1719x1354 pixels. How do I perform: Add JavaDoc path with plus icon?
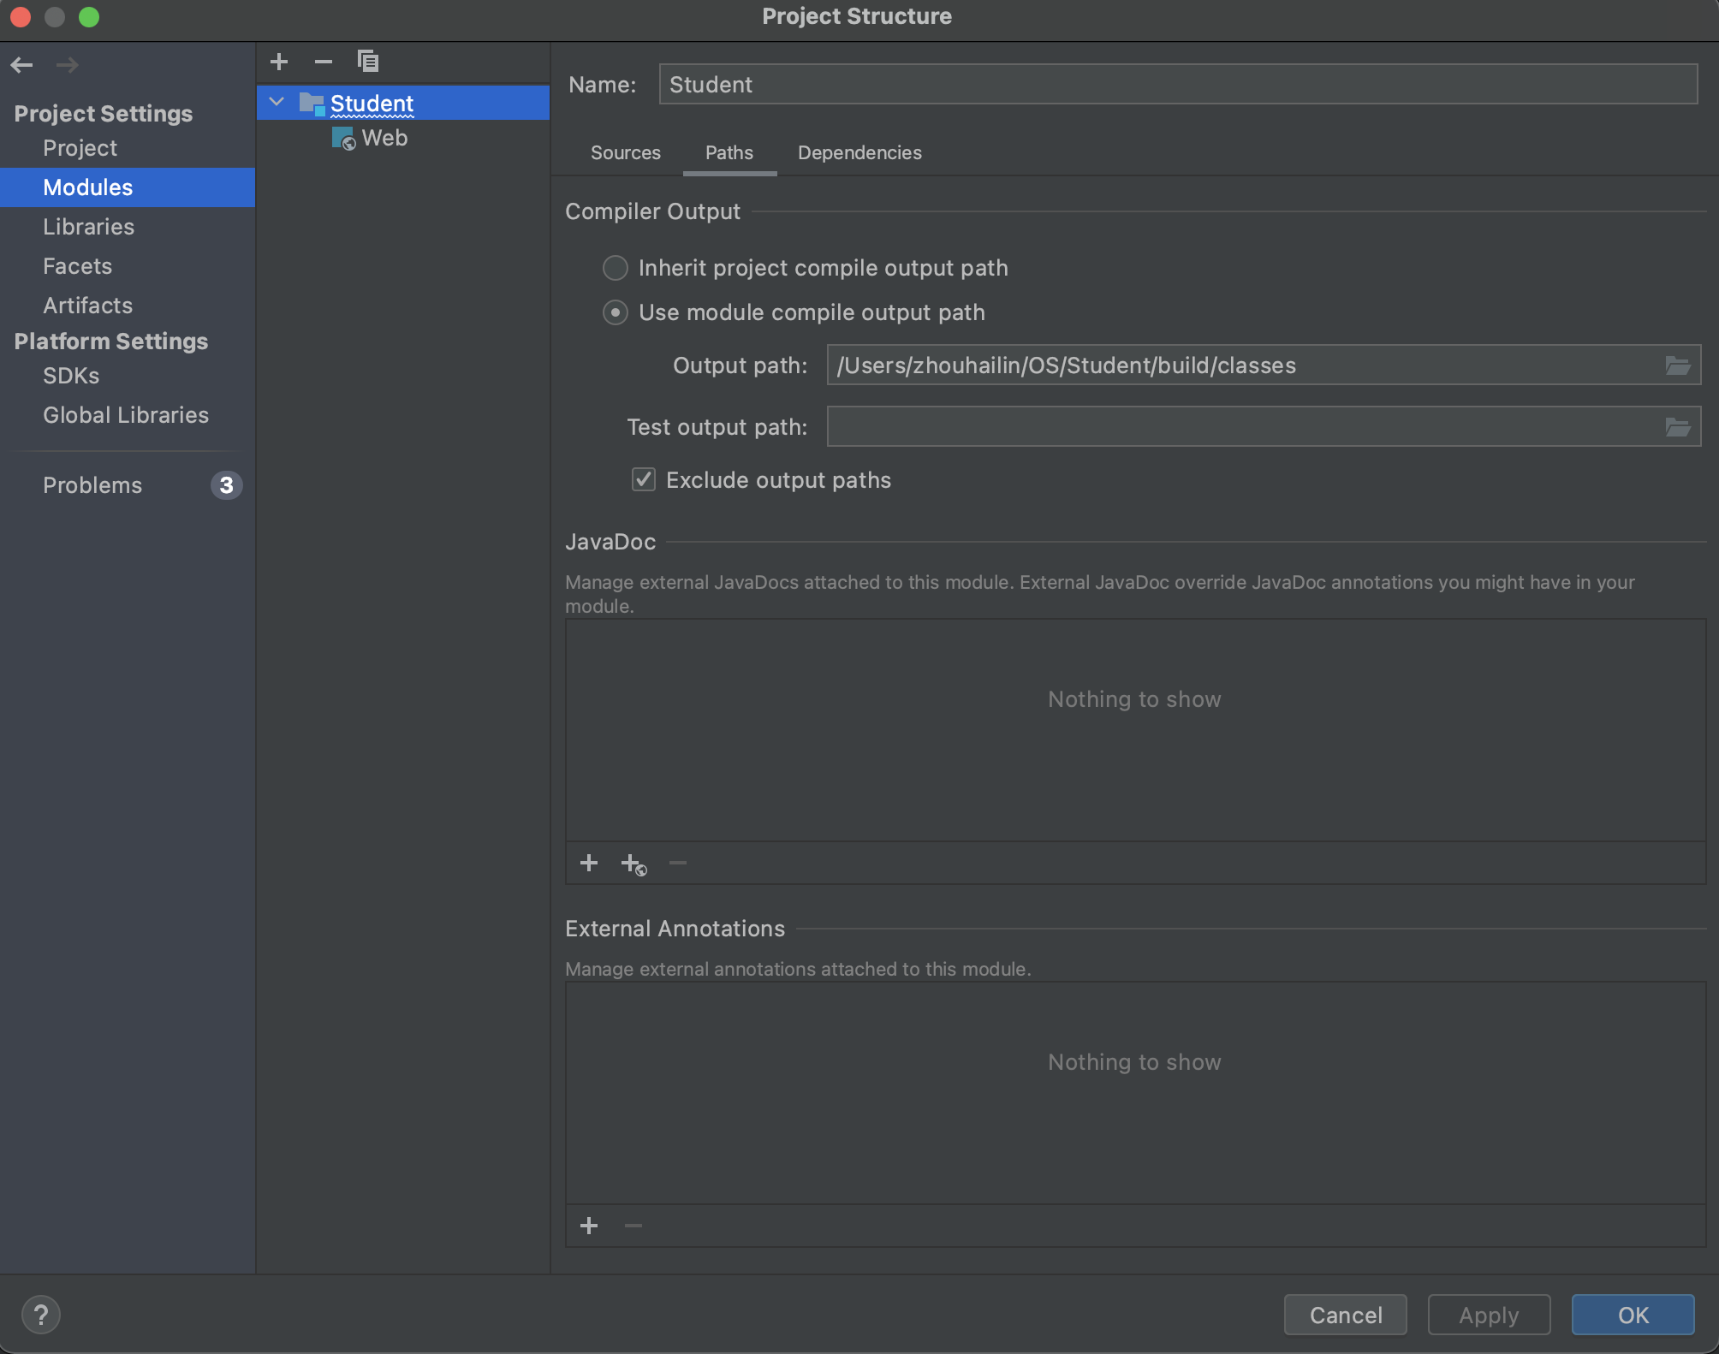pos(589,863)
